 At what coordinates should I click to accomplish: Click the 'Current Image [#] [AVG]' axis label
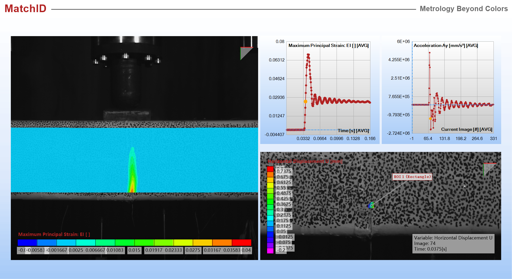[x=467, y=129]
